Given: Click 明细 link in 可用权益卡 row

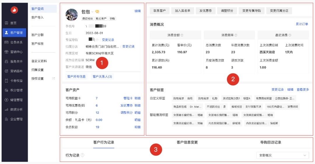Looking at the screenshot, I should point(137,98).
